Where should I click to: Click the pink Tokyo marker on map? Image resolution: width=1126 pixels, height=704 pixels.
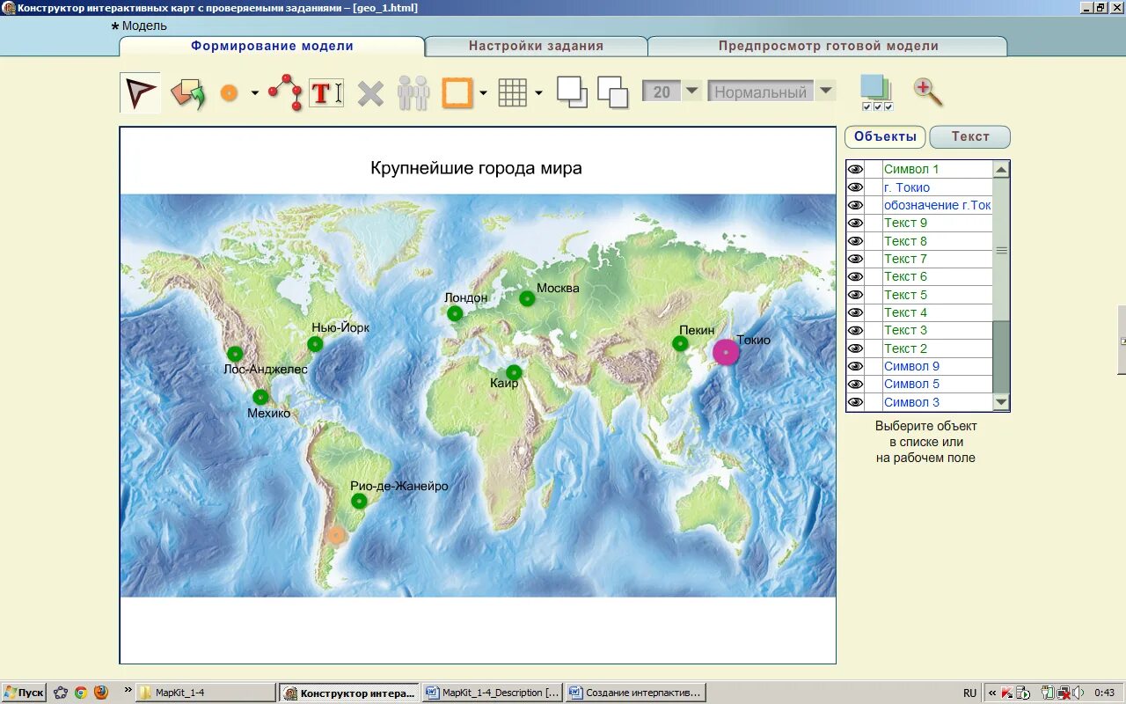click(x=726, y=352)
